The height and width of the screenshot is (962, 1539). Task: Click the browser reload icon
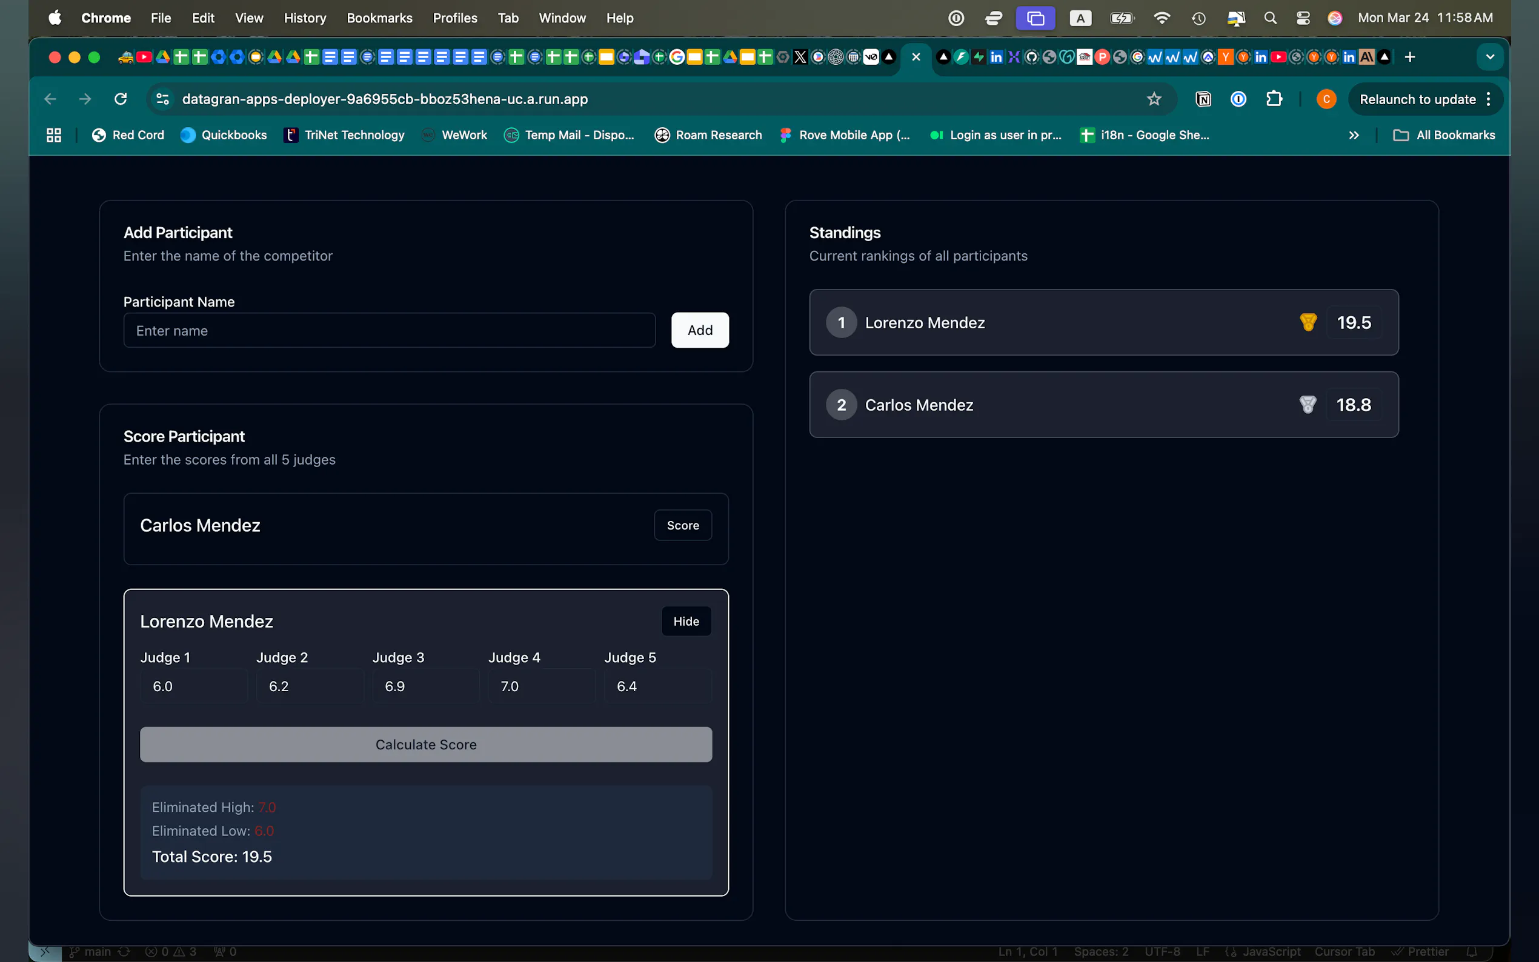click(x=120, y=99)
